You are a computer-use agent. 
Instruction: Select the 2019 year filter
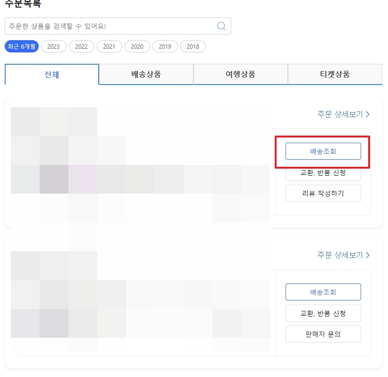pos(165,46)
